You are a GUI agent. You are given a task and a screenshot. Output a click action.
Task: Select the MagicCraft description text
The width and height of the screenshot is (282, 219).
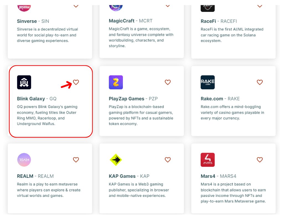(141, 37)
